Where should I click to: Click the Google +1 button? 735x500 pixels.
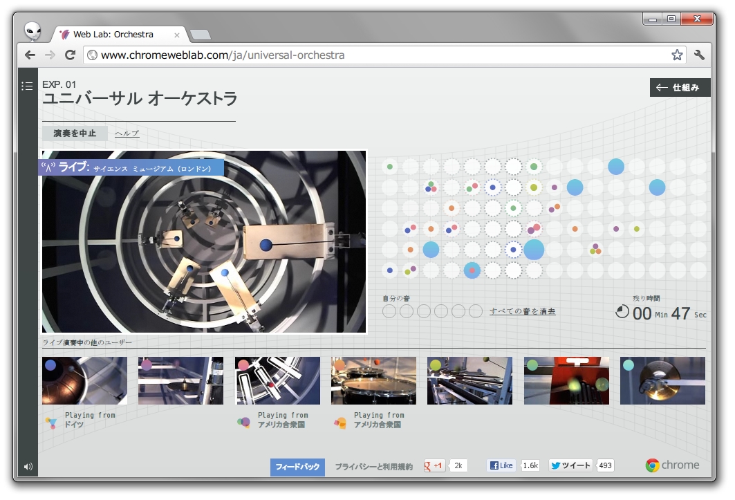point(434,465)
